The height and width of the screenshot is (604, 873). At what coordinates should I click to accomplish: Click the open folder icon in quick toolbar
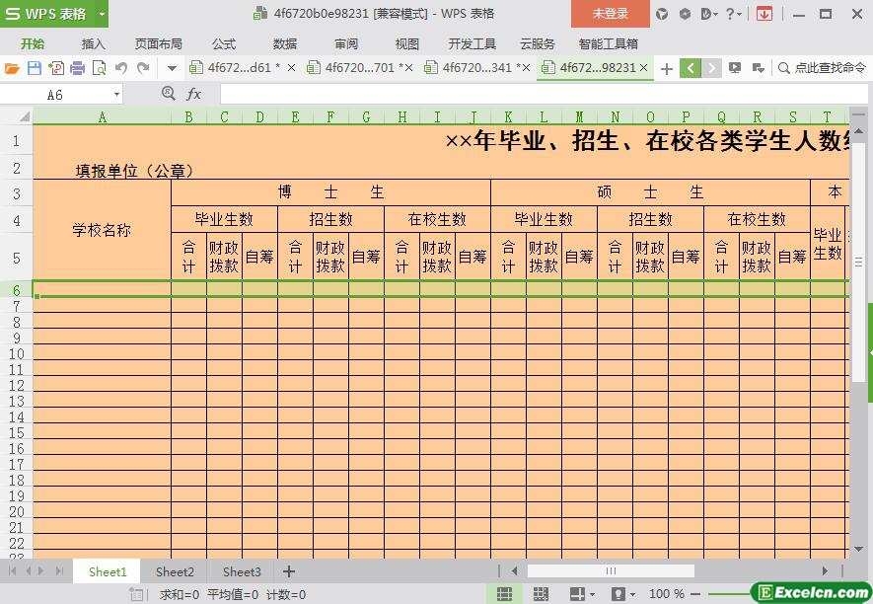click(x=12, y=68)
